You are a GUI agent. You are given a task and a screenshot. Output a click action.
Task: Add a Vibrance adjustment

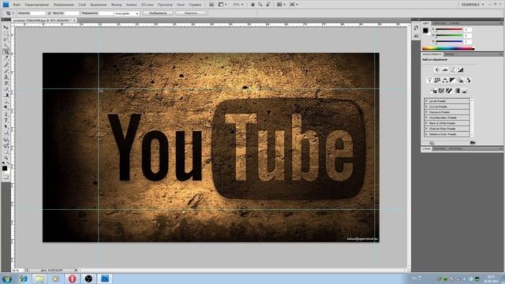pos(429,80)
